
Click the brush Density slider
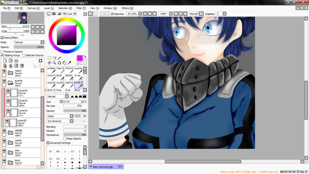[x=75, y=111]
